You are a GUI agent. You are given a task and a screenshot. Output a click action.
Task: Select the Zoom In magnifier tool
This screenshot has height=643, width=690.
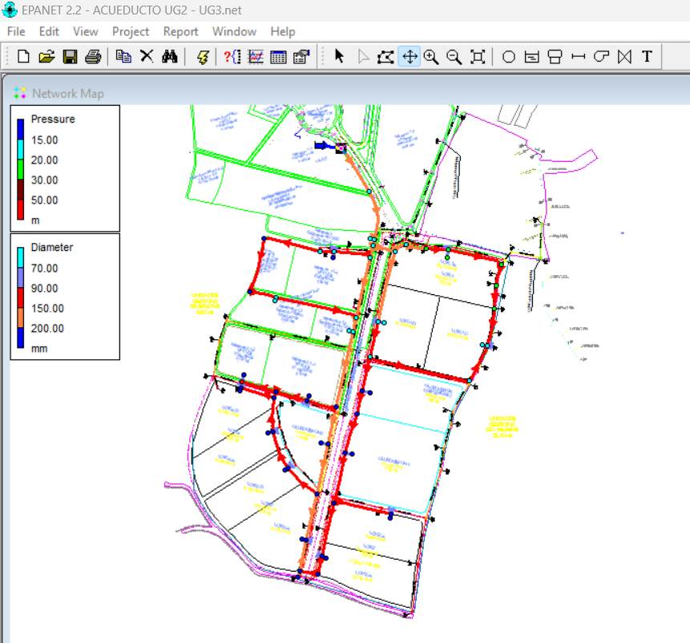(431, 56)
